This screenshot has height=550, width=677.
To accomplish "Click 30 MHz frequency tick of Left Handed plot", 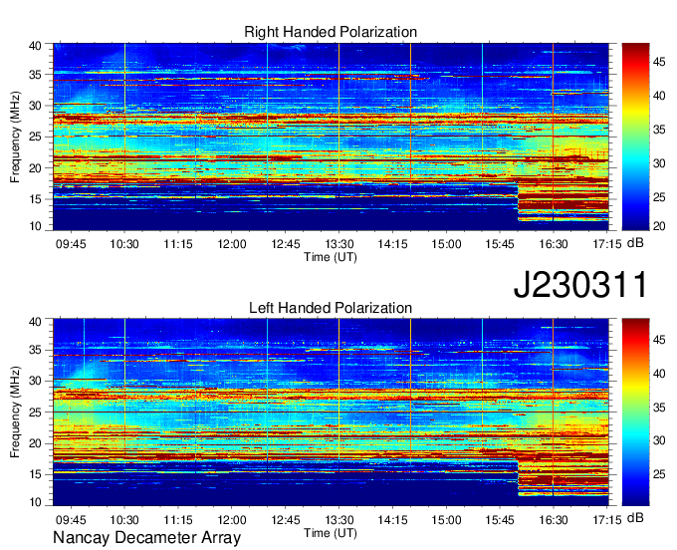I will pos(35,381).
